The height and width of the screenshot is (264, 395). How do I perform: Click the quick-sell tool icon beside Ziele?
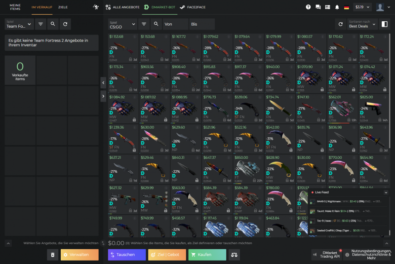pyautogui.click(x=96, y=7)
